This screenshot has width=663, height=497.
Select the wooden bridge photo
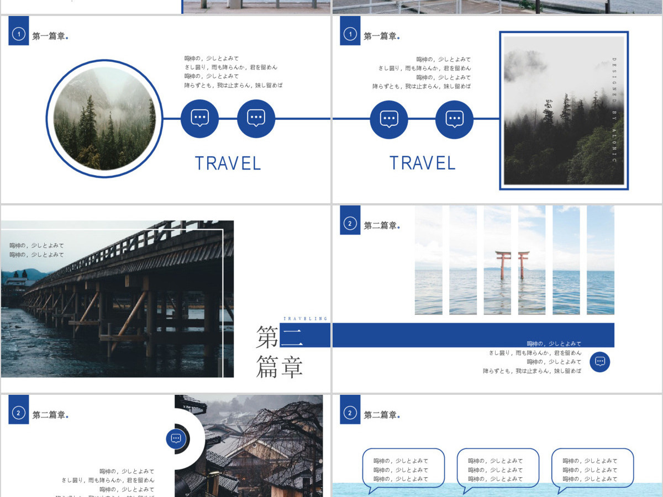coord(117,299)
